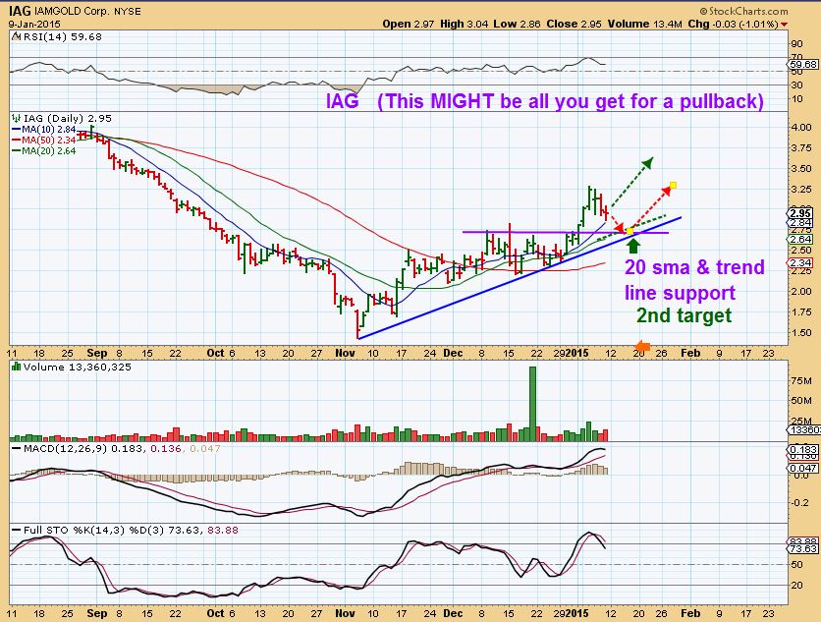Click the Volume 13.4M value in header

645,25
